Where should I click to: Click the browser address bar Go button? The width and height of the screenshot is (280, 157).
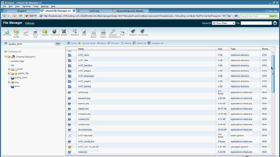coord(229,16)
